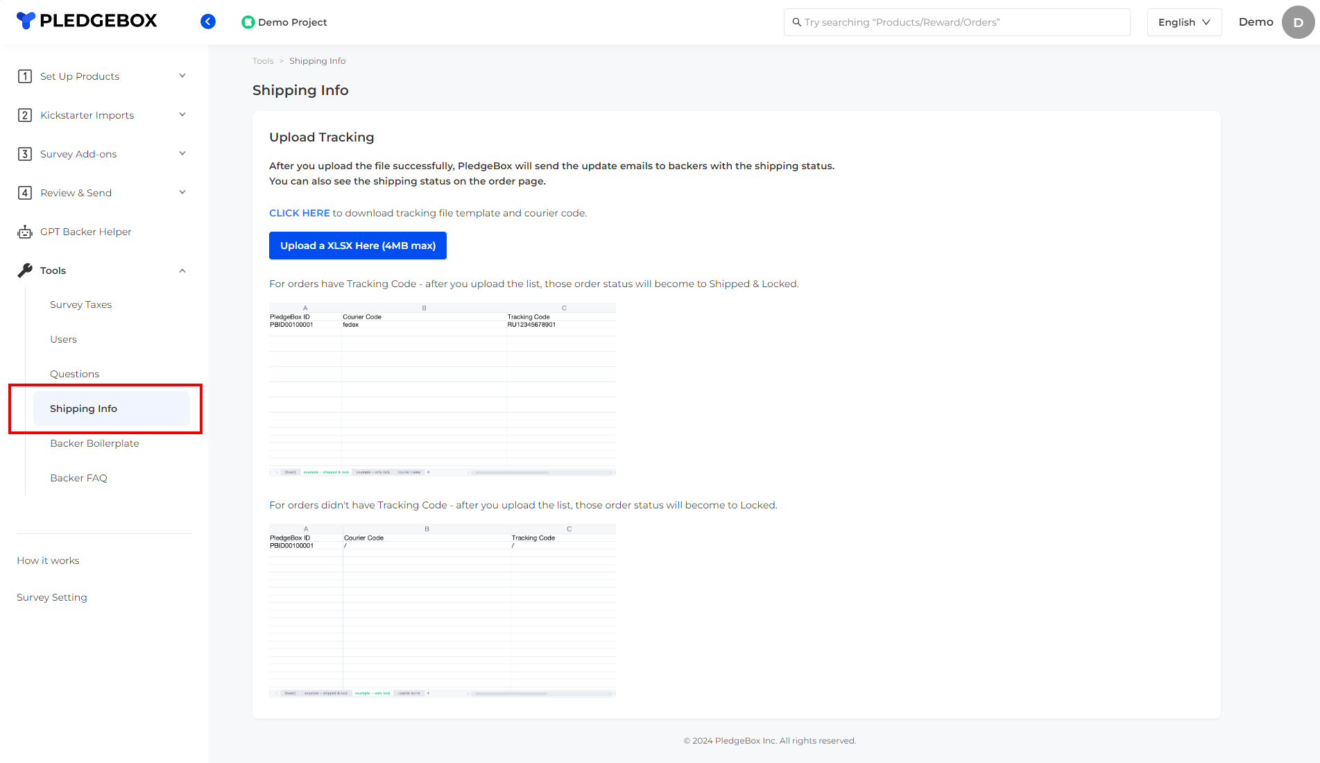Image resolution: width=1320 pixels, height=763 pixels.
Task: Click the shipped & locked example spreadsheet image
Action: (443, 389)
